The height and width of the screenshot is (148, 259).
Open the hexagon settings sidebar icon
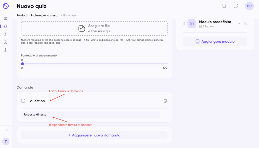[6, 50]
